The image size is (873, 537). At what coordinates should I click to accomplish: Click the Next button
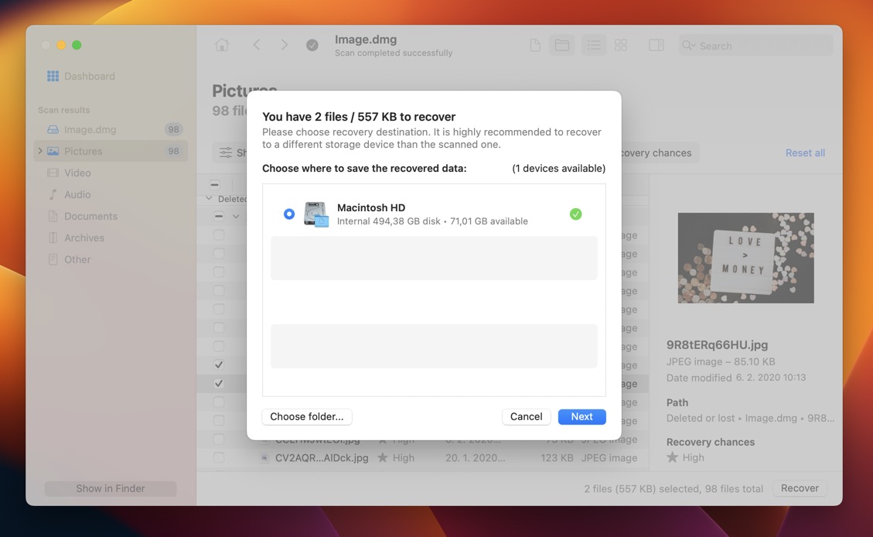(581, 416)
